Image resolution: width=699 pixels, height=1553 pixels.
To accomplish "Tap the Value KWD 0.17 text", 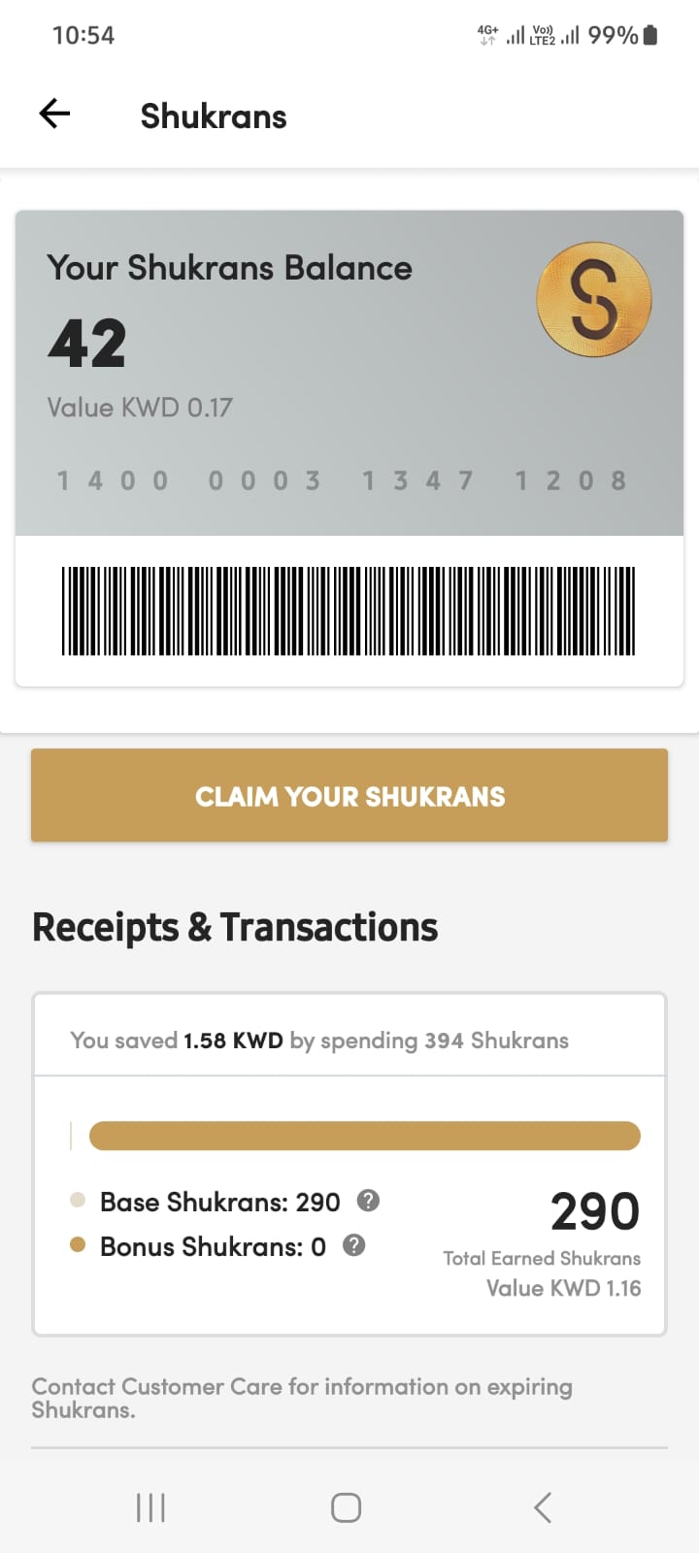I will point(140,408).
